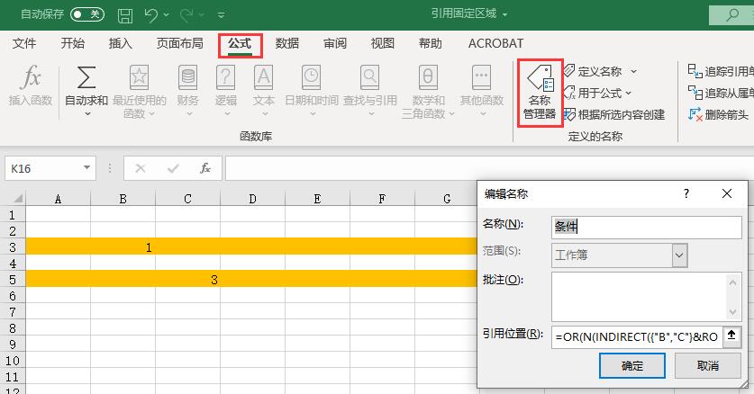Click Create from Selection icon
The image size is (754, 394).
click(x=569, y=114)
